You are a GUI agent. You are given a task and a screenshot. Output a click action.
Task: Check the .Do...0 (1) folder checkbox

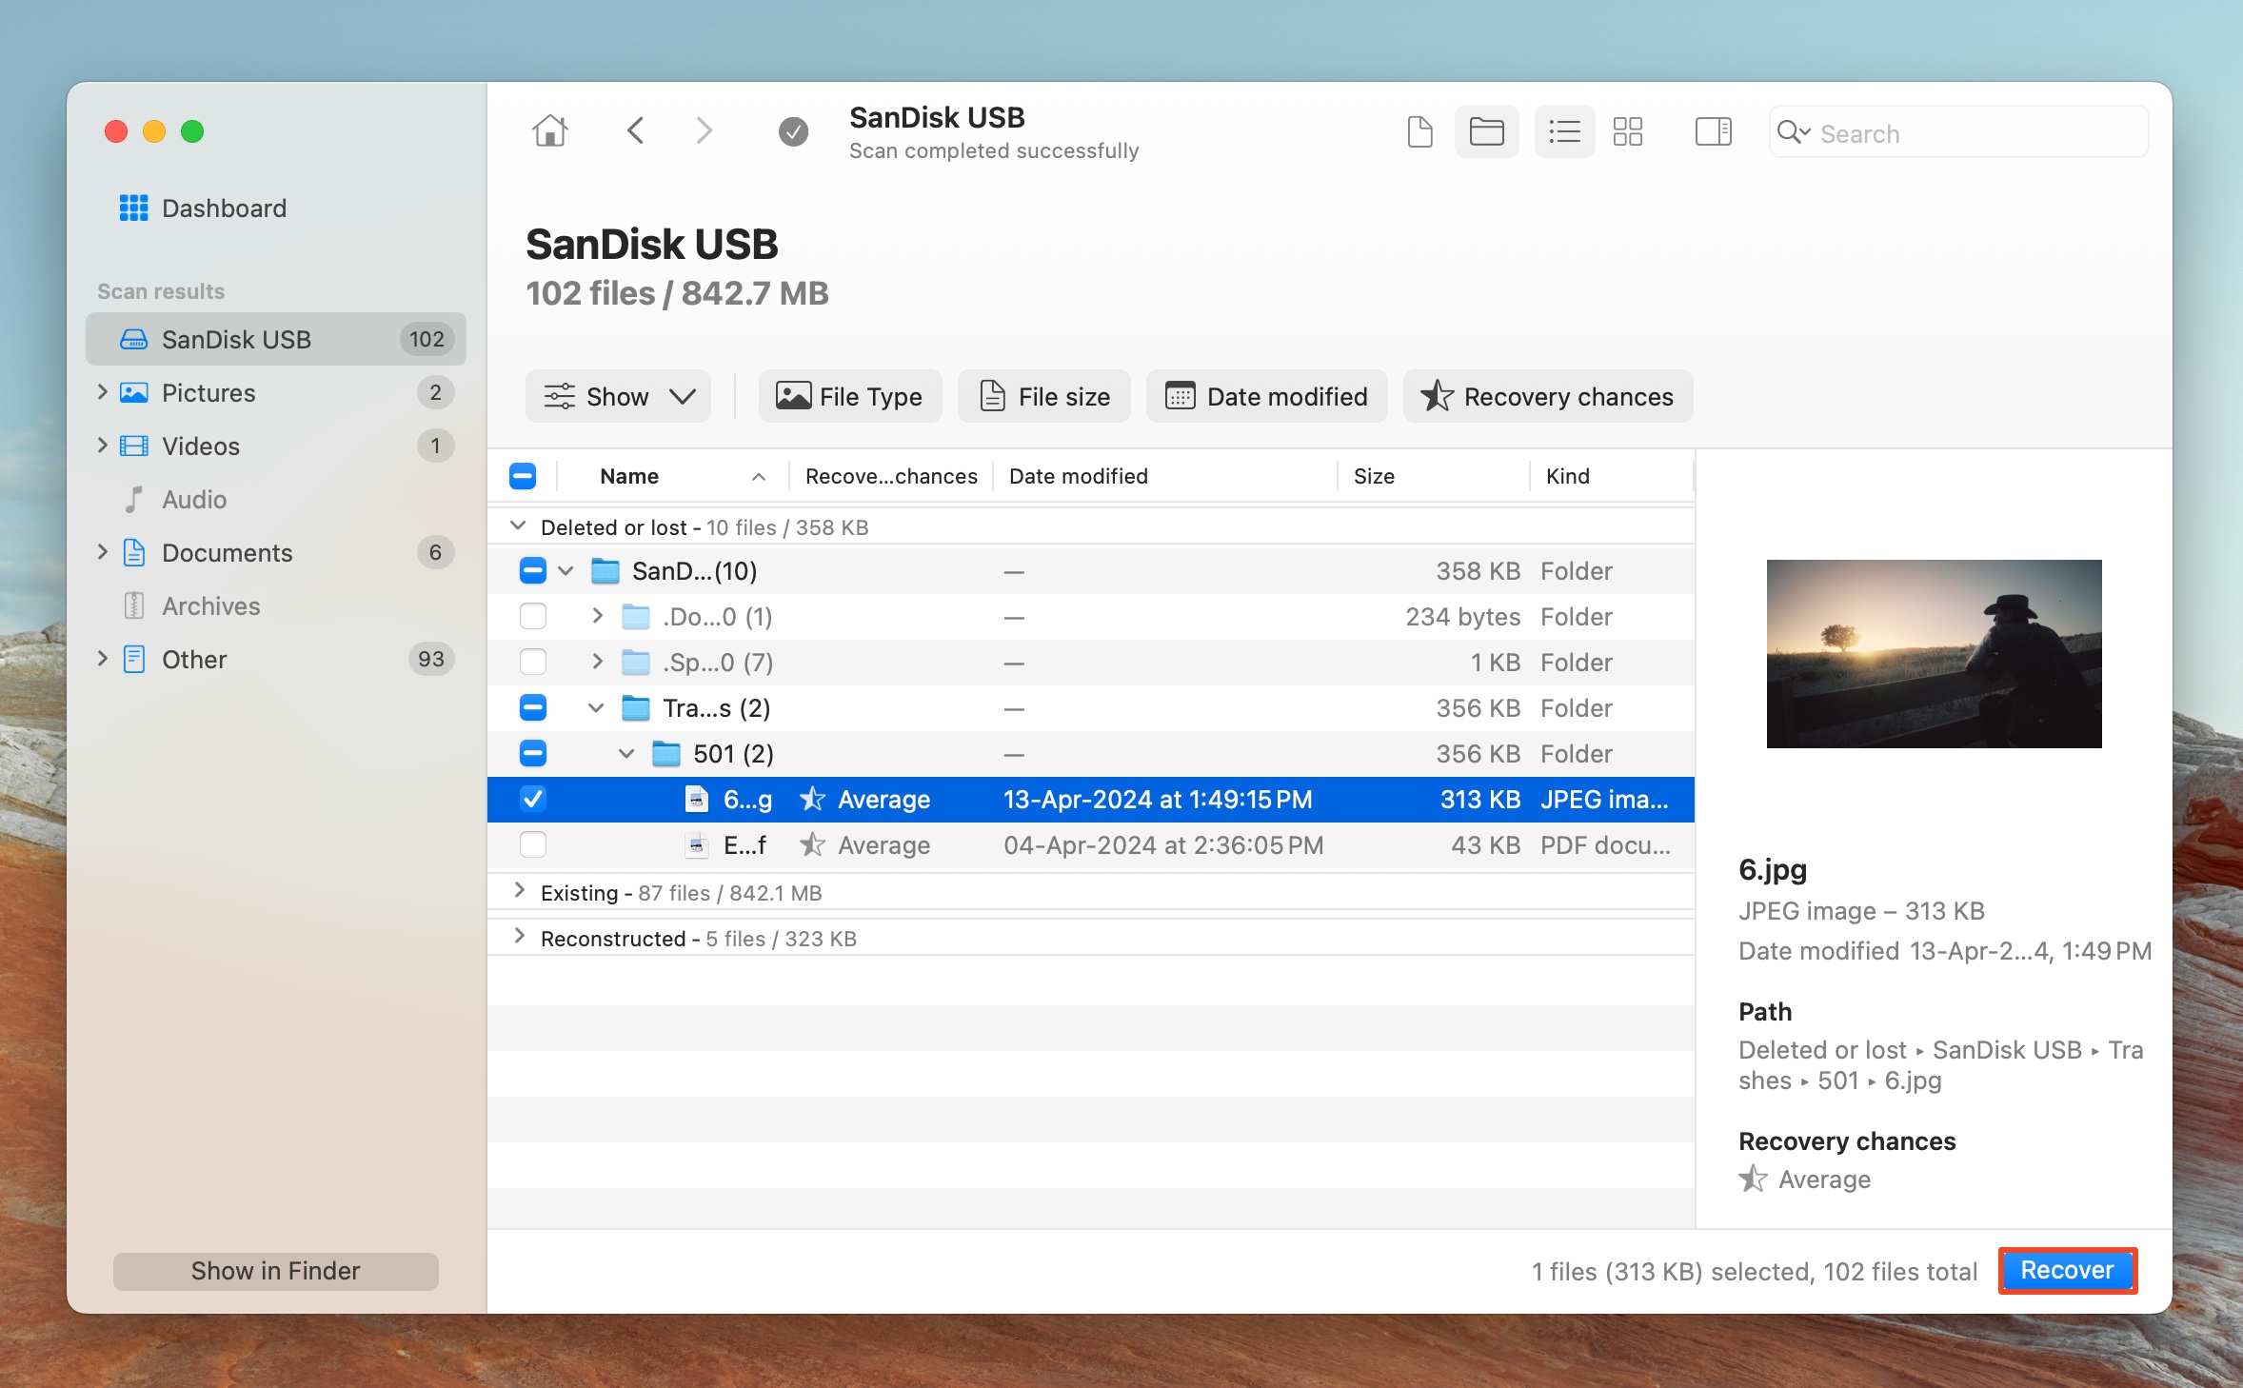[x=533, y=617]
